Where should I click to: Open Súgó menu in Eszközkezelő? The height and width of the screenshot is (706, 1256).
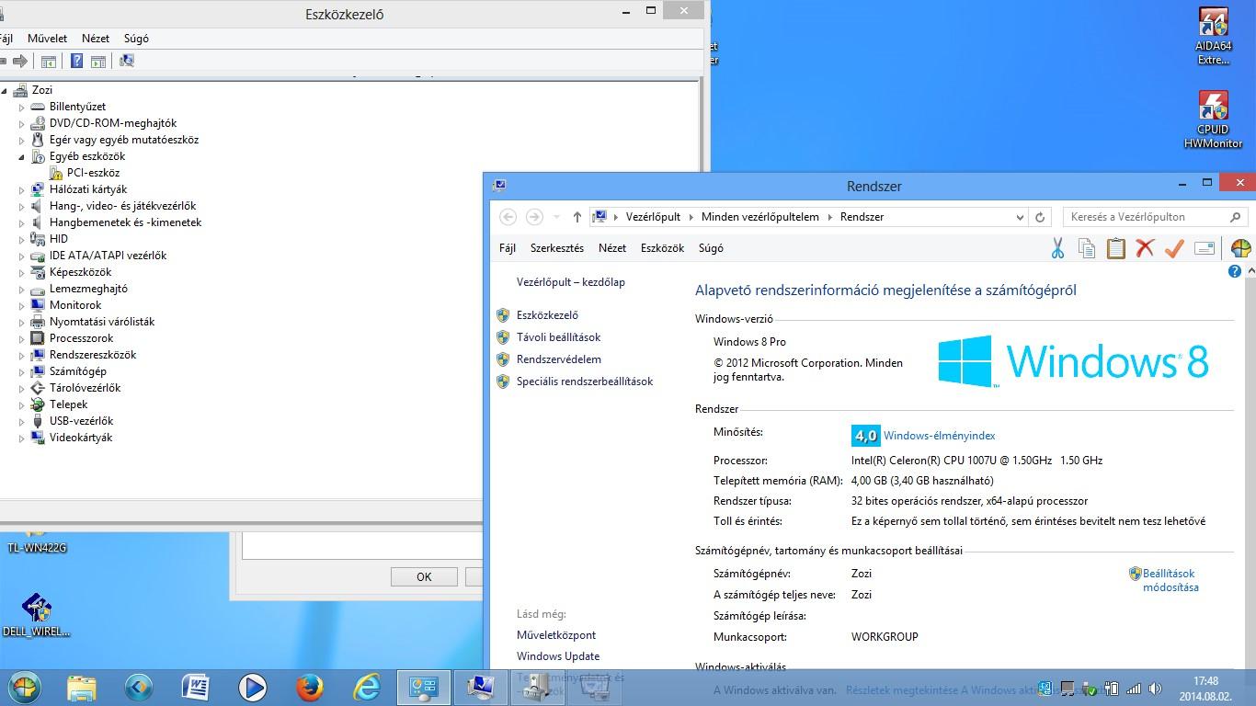(x=136, y=39)
